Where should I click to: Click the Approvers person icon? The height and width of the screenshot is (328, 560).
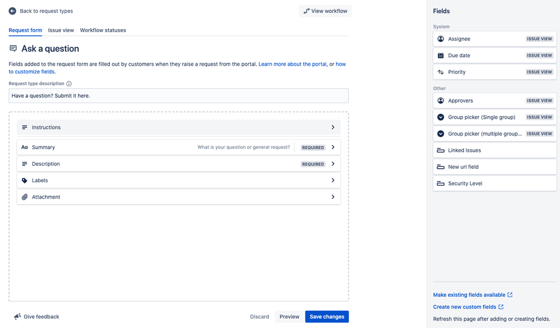(441, 101)
